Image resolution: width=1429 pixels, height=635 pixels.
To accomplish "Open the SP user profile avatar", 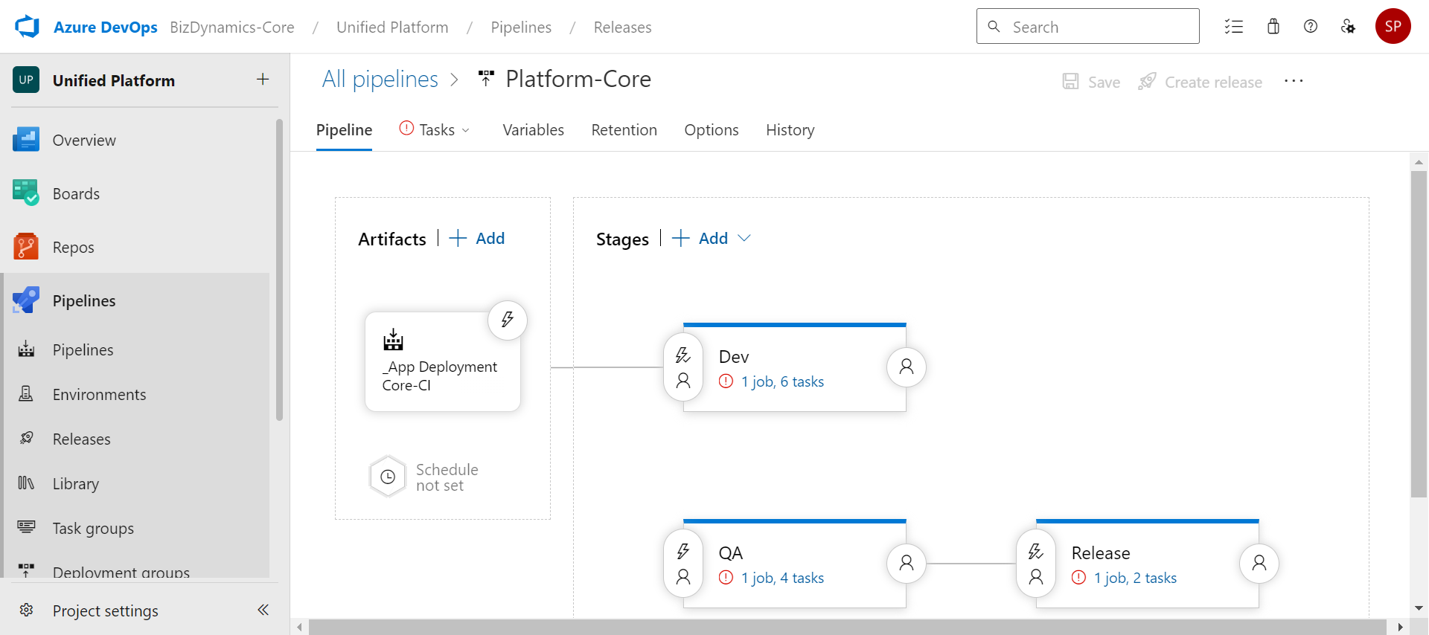I will pos(1393,27).
